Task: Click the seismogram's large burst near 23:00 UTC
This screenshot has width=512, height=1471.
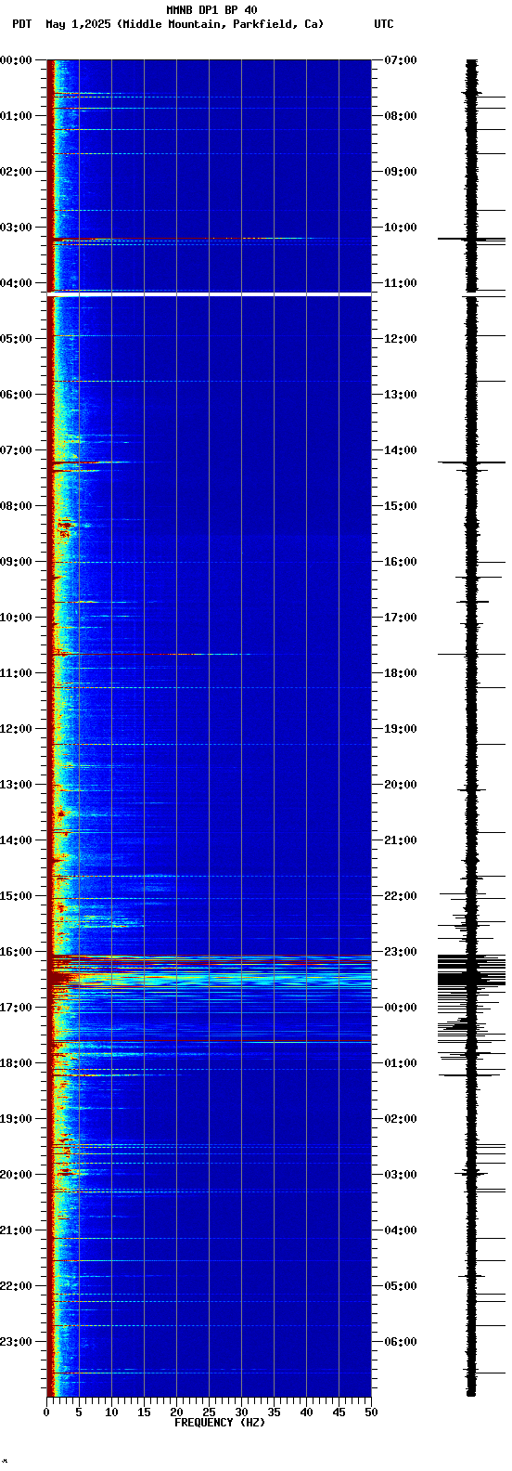Action: [x=471, y=970]
